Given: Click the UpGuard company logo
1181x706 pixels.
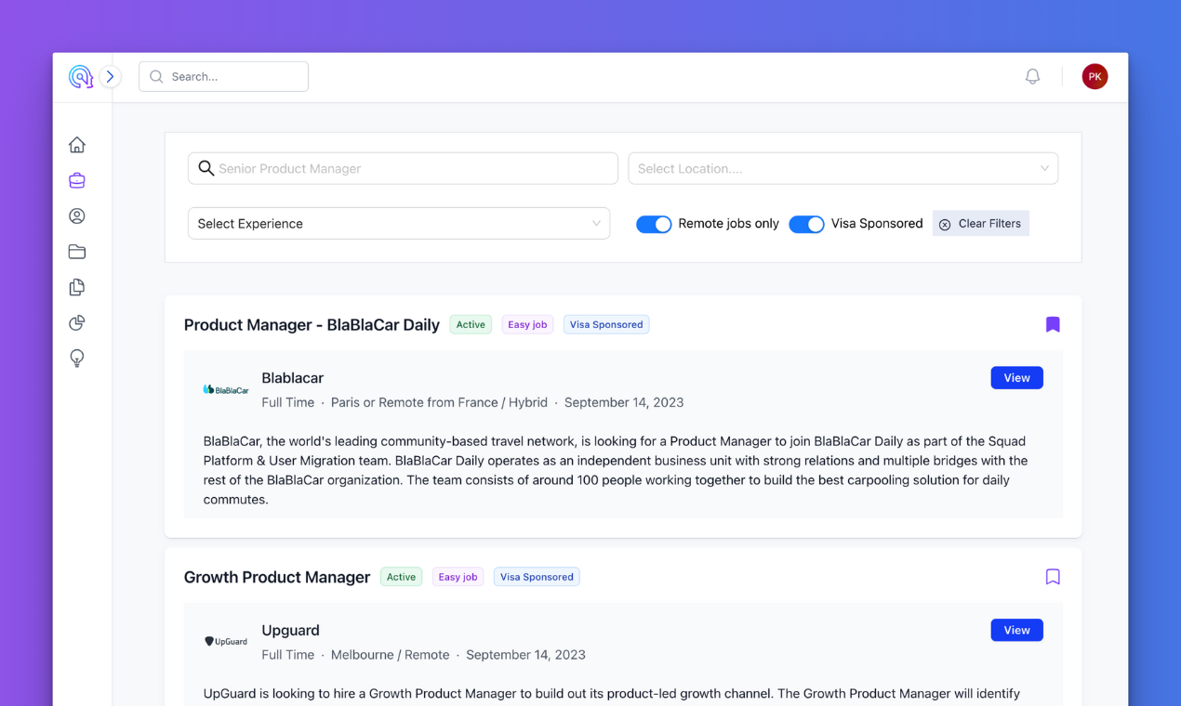Looking at the screenshot, I should click(x=226, y=641).
